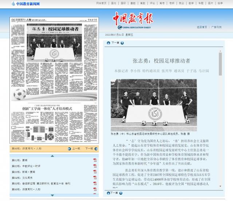
Task: Open PDF icon for 第02版 中教评论·时评
Action: 95,166
